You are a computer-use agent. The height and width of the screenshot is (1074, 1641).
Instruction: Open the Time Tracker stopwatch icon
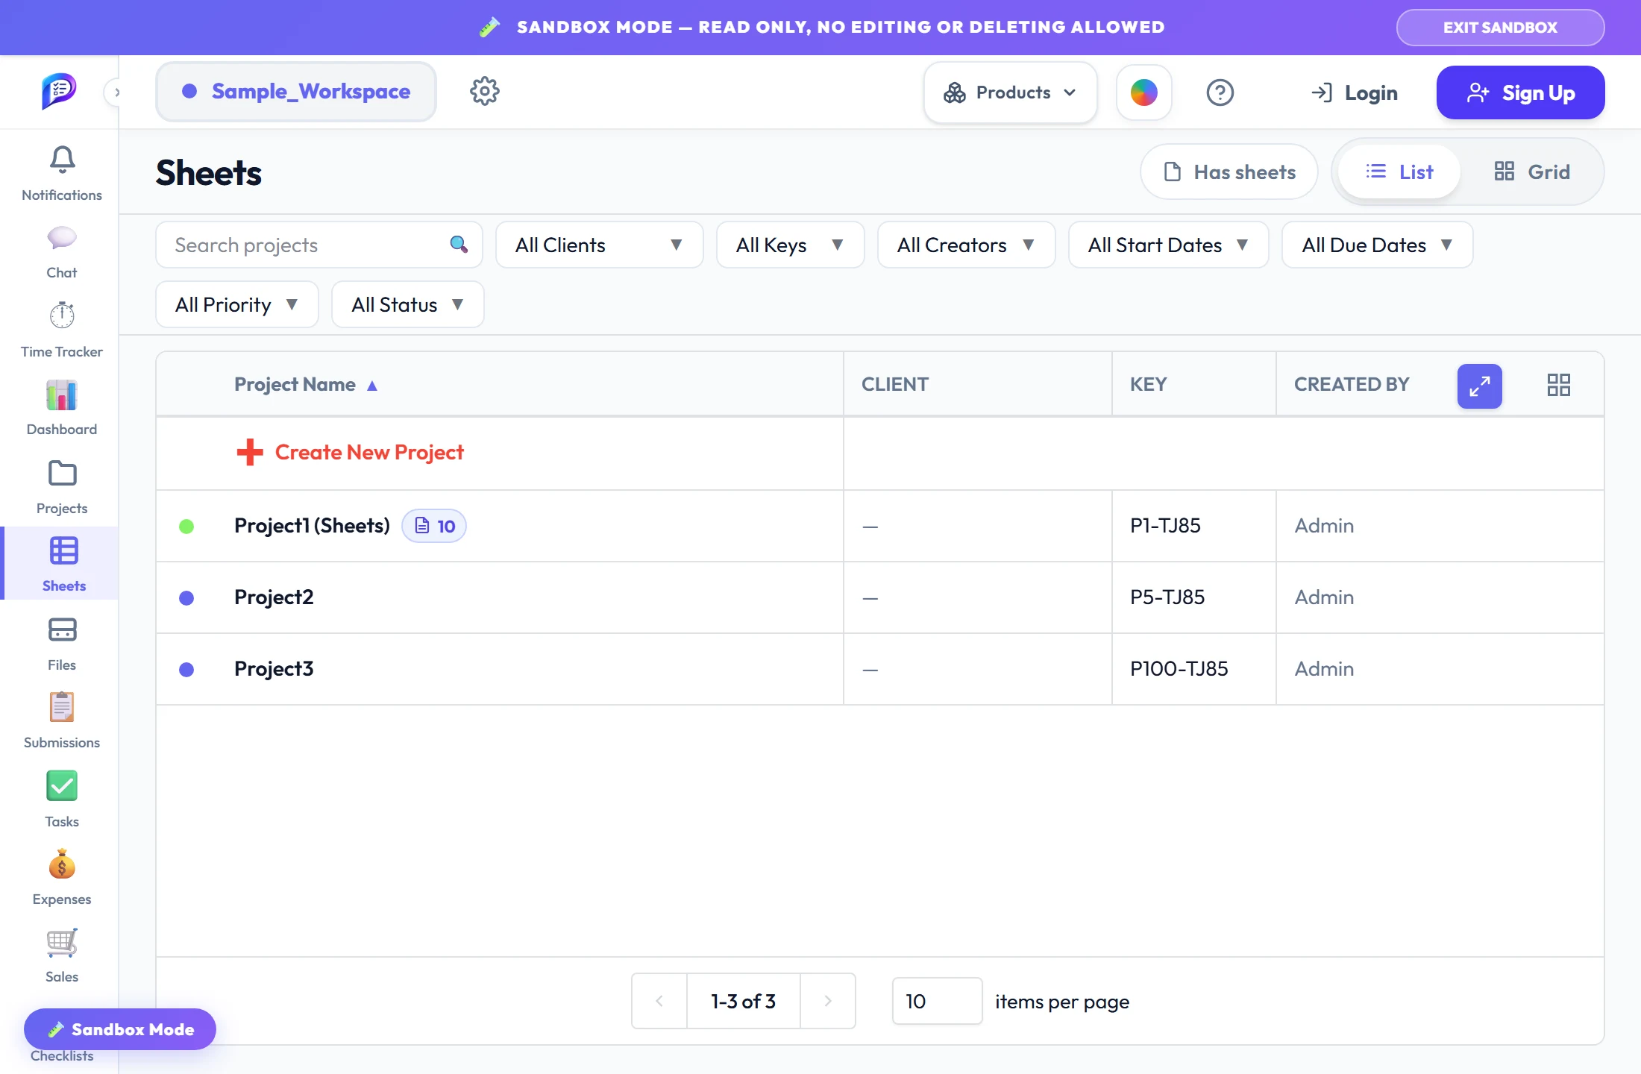click(x=62, y=315)
